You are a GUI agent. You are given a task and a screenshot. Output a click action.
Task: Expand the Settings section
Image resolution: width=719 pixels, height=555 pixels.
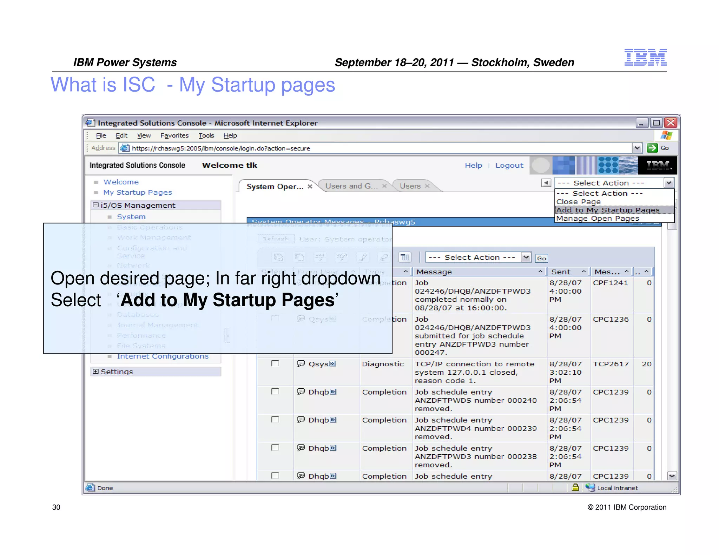coord(95,371)
